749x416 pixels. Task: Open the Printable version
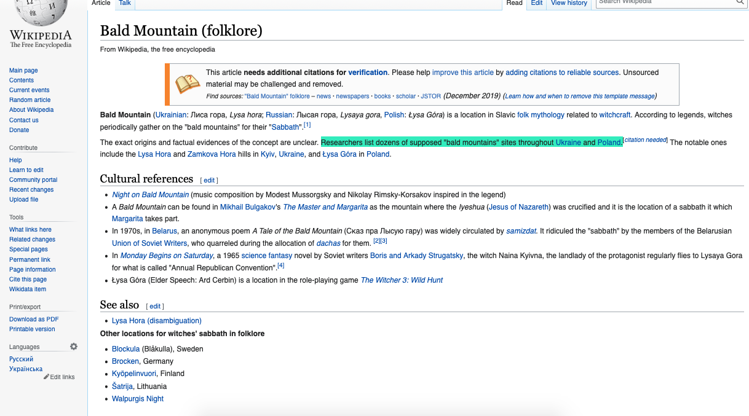pos(32,329)
